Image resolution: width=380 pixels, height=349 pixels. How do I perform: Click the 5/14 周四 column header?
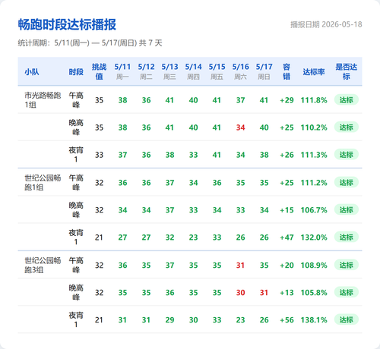click(x=193, y=71)
